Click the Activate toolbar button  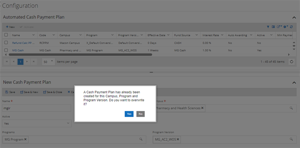(27, 27)
